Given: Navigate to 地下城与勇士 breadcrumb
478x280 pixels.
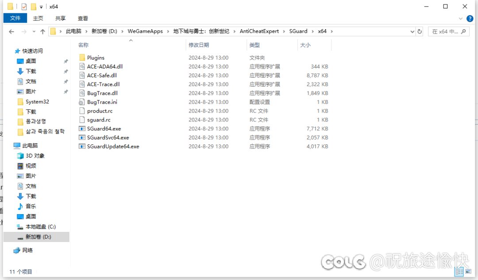Looking at the screenshot, I should [x=201, y=31].
